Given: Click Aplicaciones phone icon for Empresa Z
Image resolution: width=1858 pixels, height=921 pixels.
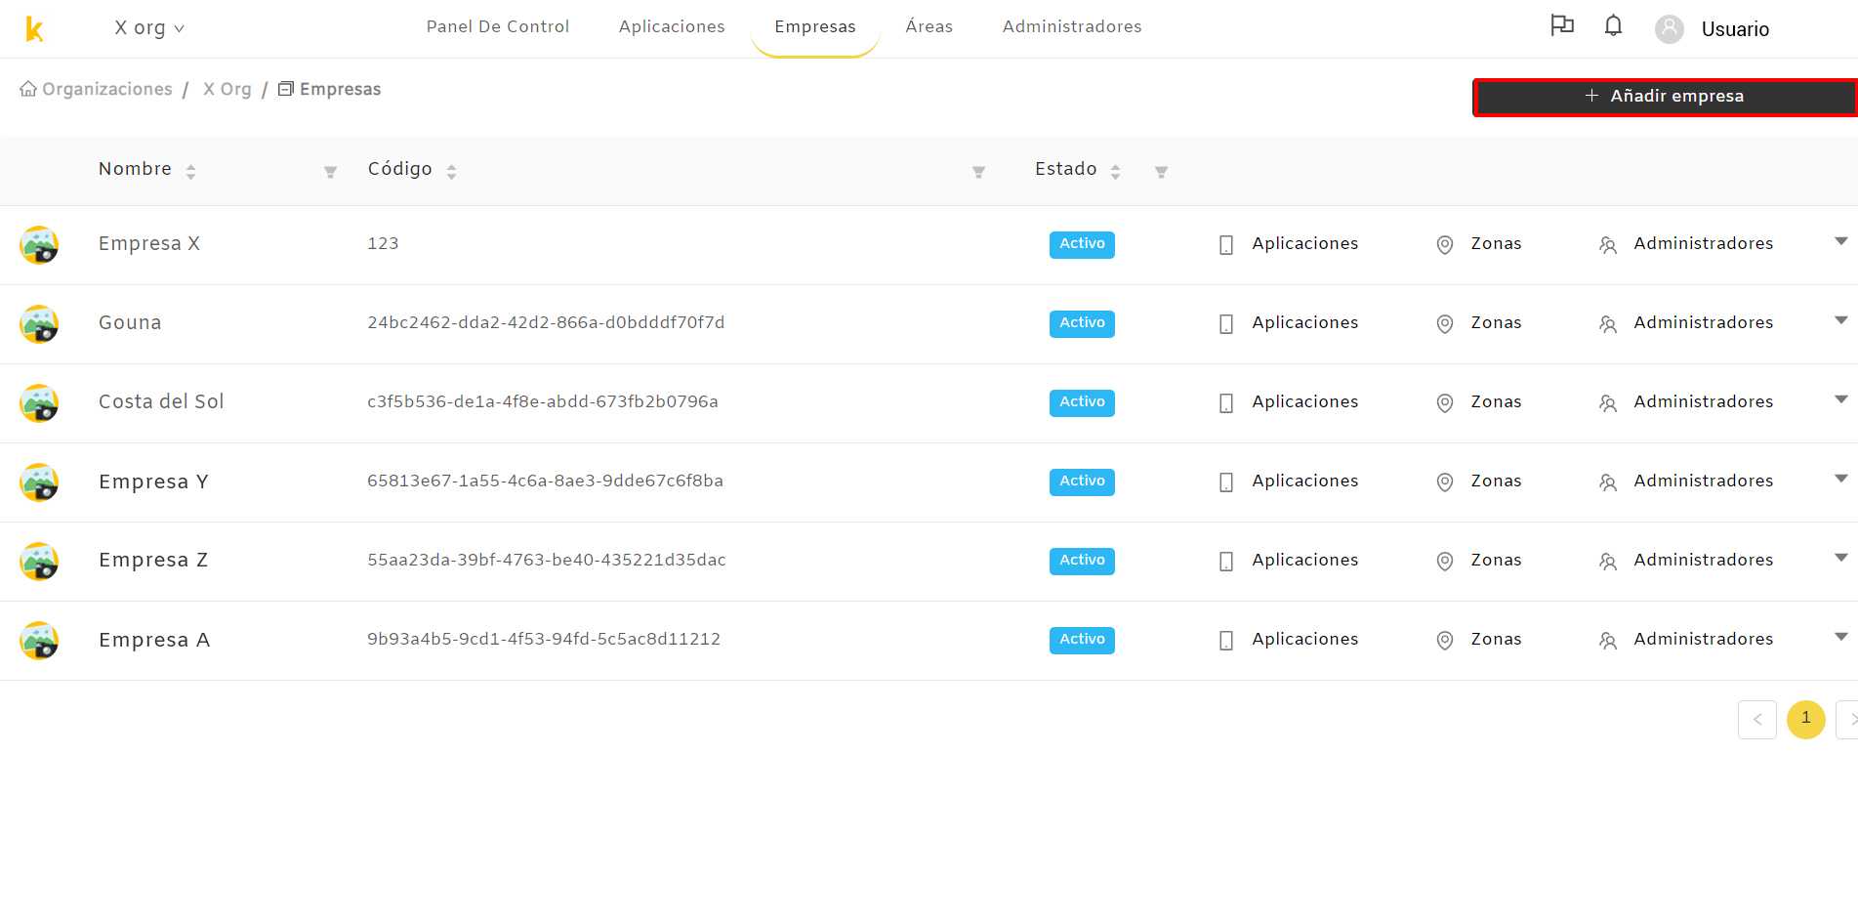Looking at the screenshot, I should coord(1226,562).
